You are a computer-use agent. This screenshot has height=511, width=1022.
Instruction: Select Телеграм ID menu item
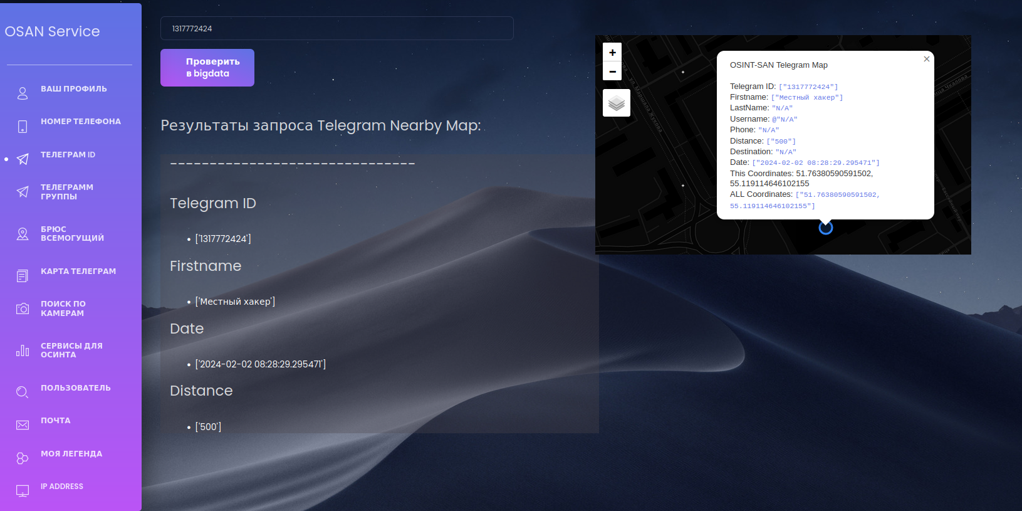click(68, 155)
